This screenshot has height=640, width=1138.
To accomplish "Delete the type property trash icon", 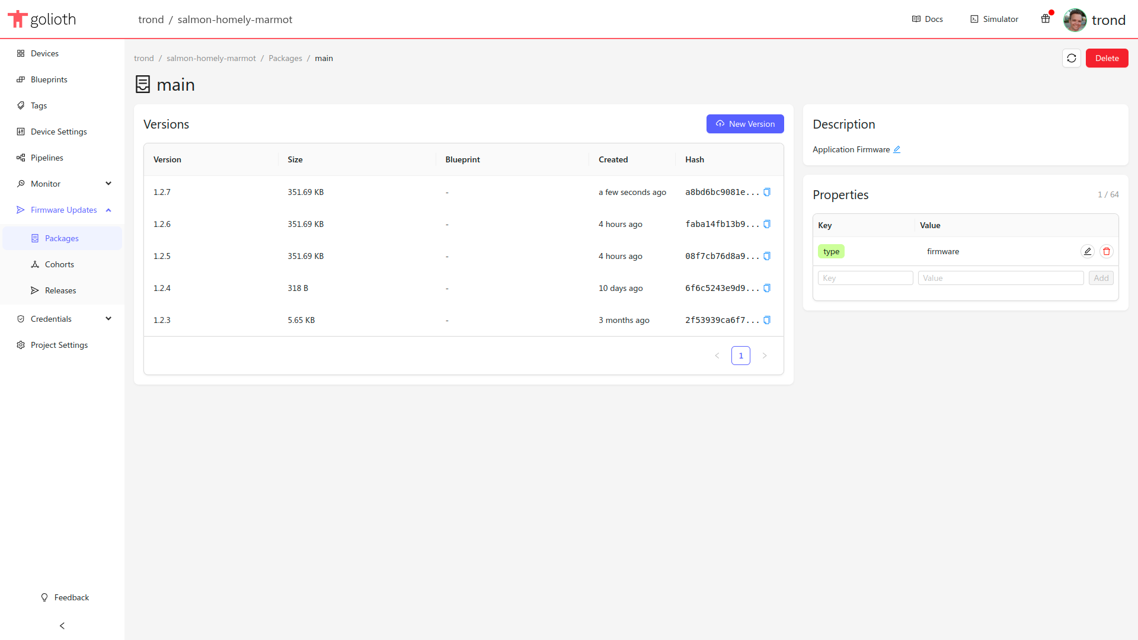I will click(1106, 251).
